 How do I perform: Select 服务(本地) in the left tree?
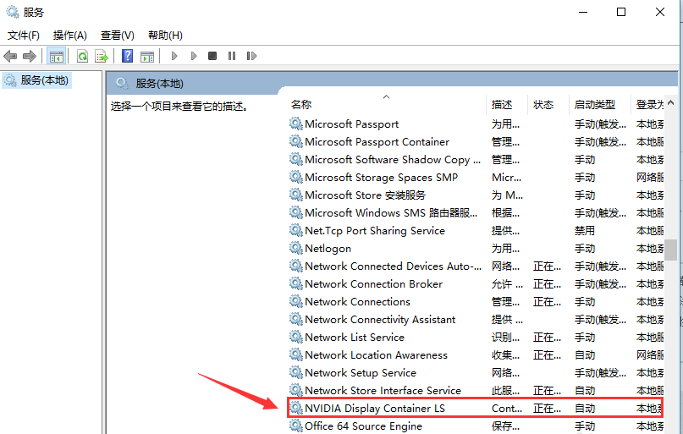pyautogui.click(x=44, y=80)
